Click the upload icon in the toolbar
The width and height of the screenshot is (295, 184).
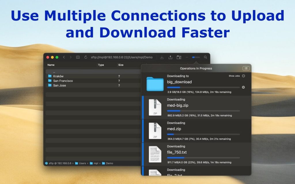170,57
